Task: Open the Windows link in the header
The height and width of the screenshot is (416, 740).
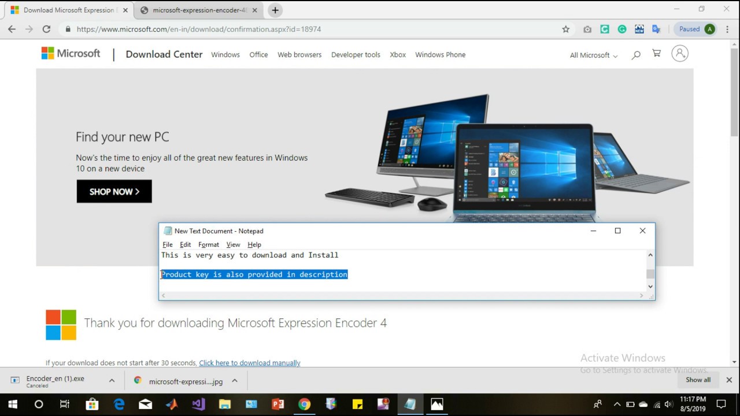Action: click(225, 54)
